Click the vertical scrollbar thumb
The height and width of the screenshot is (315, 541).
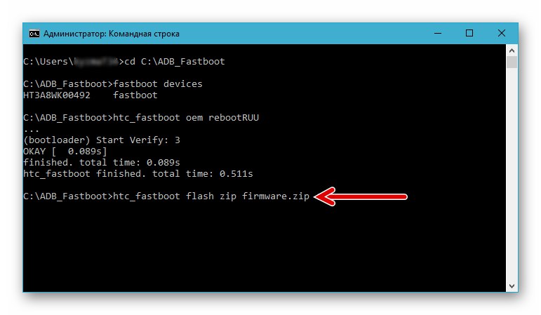tap(512, 62)
